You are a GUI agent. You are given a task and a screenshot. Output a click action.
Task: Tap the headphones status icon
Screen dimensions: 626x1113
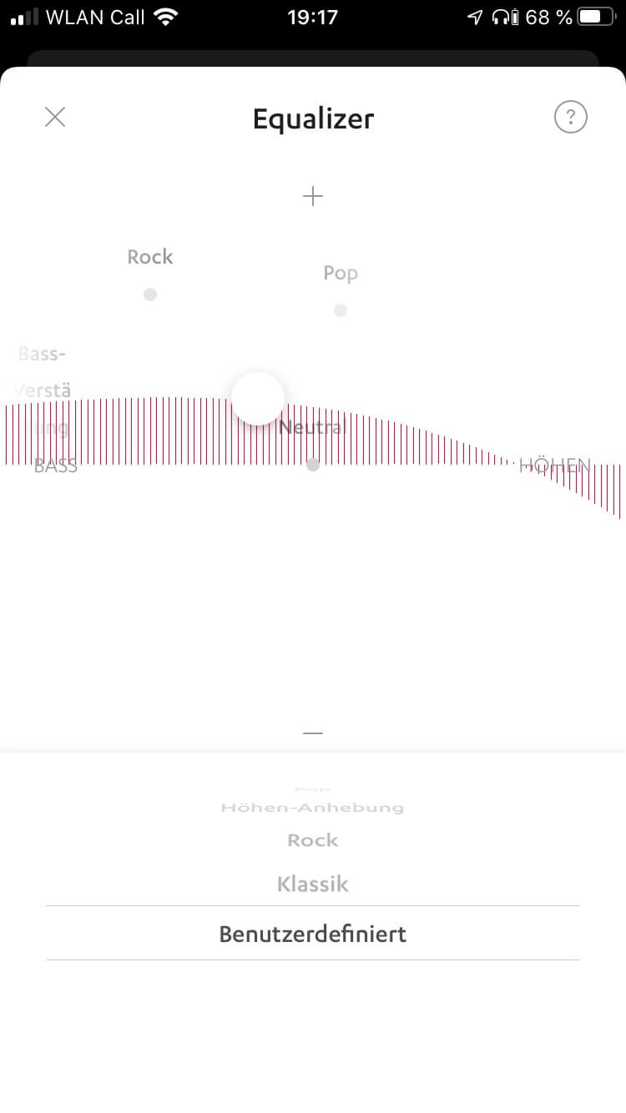point(501,17)
